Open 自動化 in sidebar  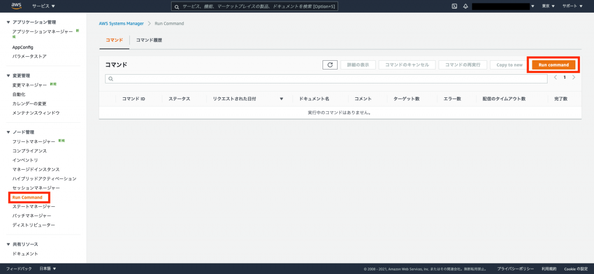[19, 94]
